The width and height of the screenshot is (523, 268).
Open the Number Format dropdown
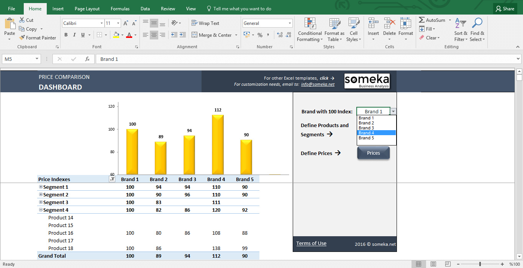pos(289,23)
